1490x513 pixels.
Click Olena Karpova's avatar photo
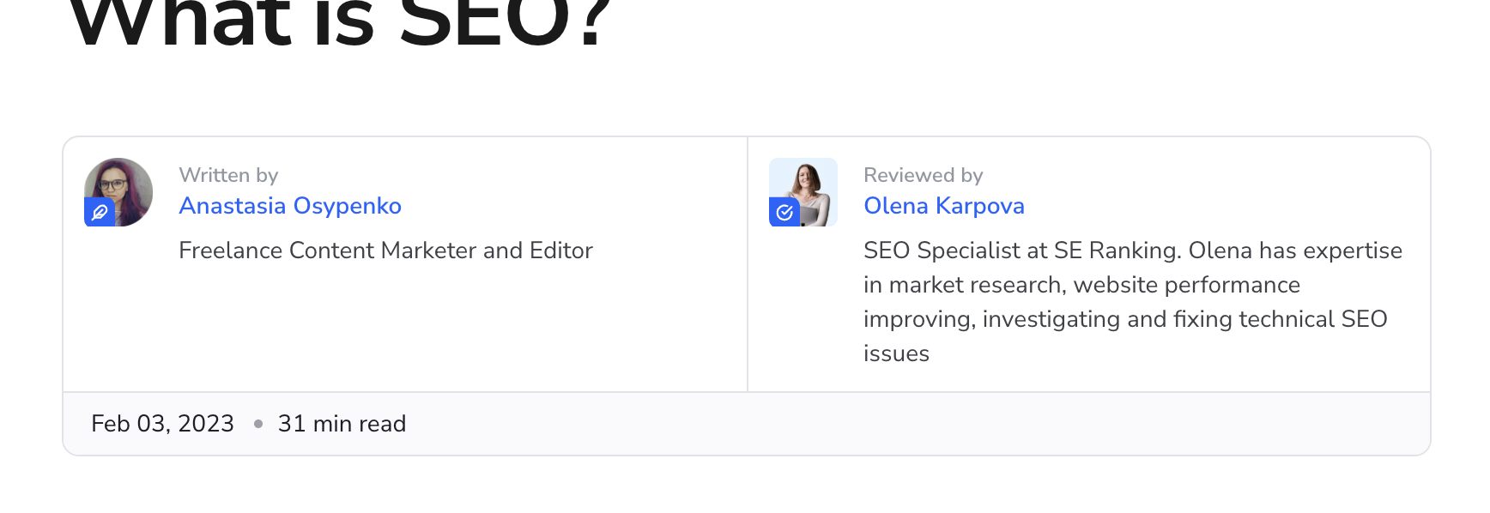point(803,192)
